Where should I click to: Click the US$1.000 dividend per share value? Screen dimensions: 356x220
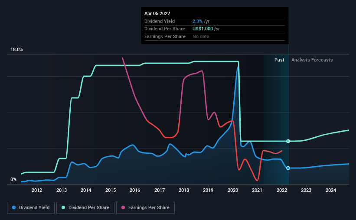coord(203,29)
